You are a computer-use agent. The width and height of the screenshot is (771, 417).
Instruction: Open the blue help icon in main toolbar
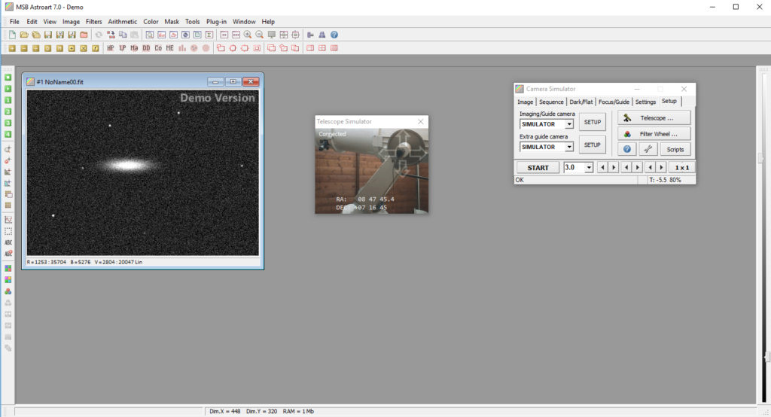pyautogui.click(x=334, y=35)
